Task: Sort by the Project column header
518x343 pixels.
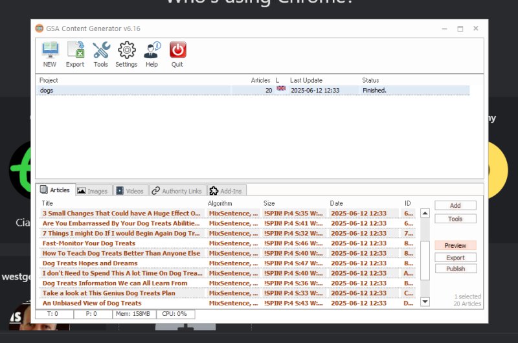Action: pyautogui.click(x=49, y=80)
